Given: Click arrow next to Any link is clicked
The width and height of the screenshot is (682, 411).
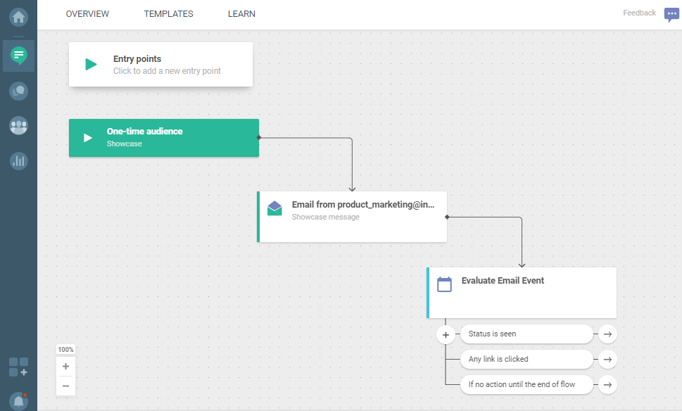Looking at the screenshot, I should point(607,360).
